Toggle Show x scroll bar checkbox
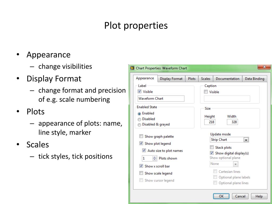Viewport: 272px width, 204px height. coord(141,166)
